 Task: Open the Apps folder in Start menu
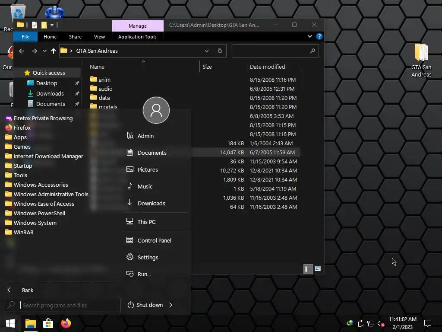(16, 137)
